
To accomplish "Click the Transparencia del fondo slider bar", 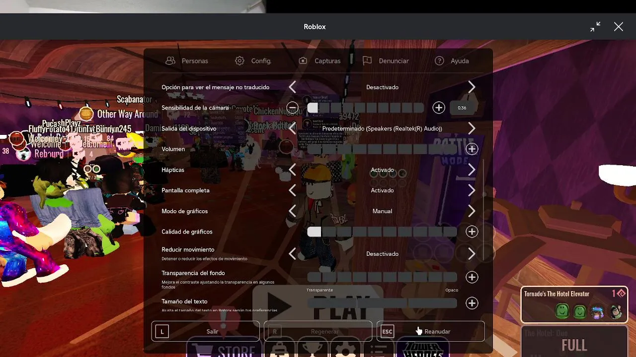I will 382,277.
